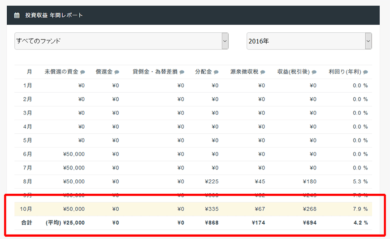390x239 pixels.
Task: Click the 未償還の資金 column header text
Action: (61, 72)
